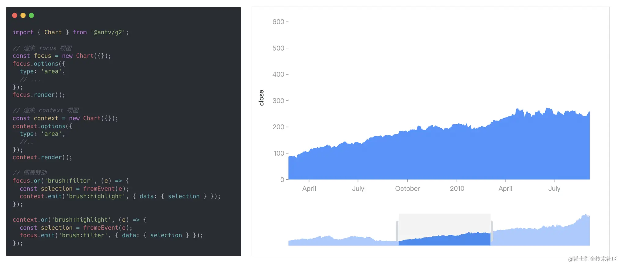The width and height of the screenshot is (619, 264).
Task: Click the "focus.on('brush:filter'" code line
Action: tap(71, 181)
